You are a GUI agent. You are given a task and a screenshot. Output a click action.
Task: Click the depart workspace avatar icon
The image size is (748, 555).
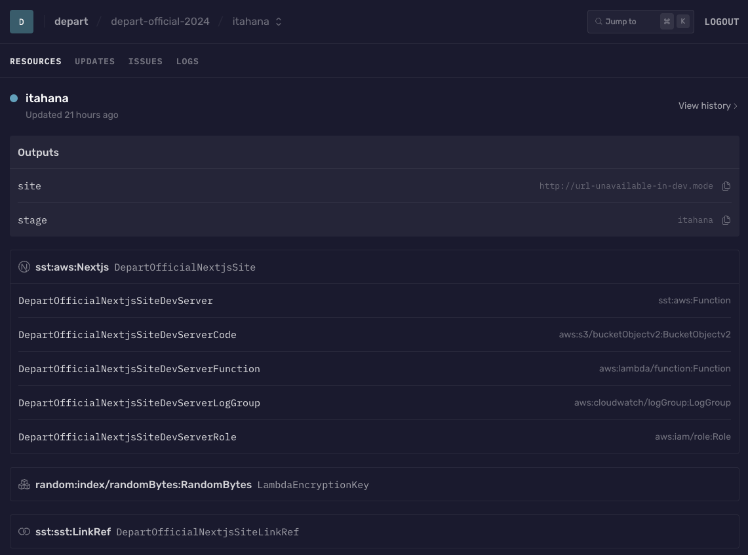(21, 21)
